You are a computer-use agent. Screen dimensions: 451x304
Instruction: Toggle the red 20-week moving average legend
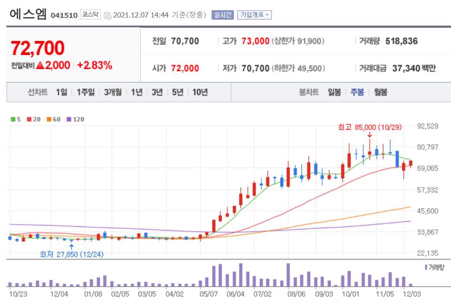click(33, 119)
